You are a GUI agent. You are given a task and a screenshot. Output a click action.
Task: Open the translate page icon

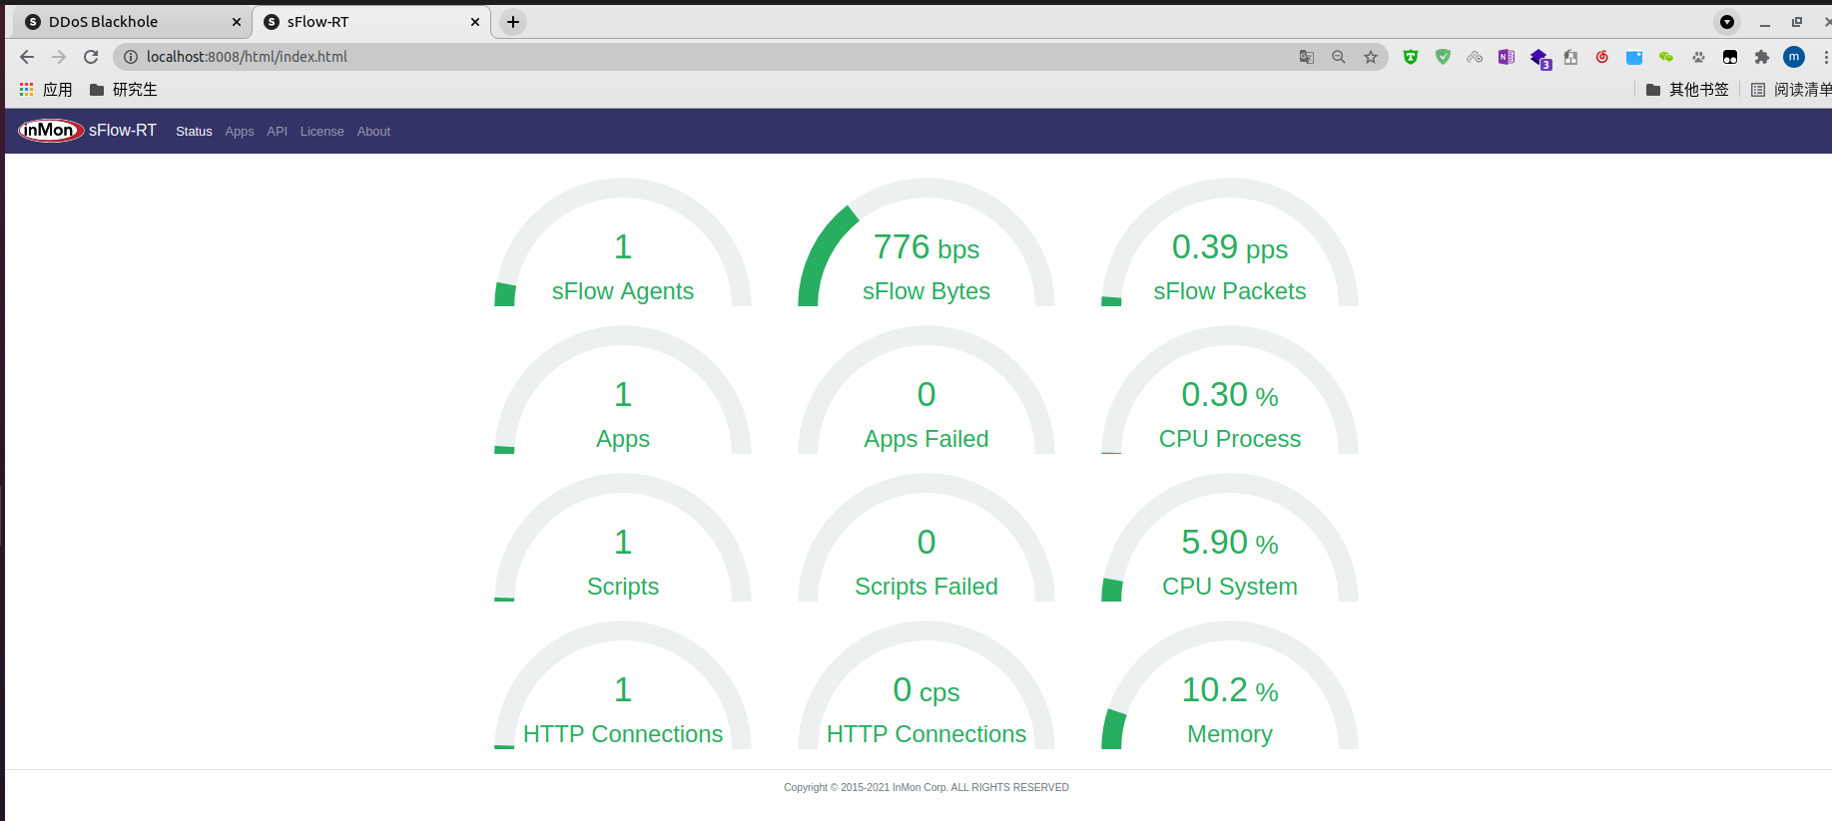point(1307,57)
